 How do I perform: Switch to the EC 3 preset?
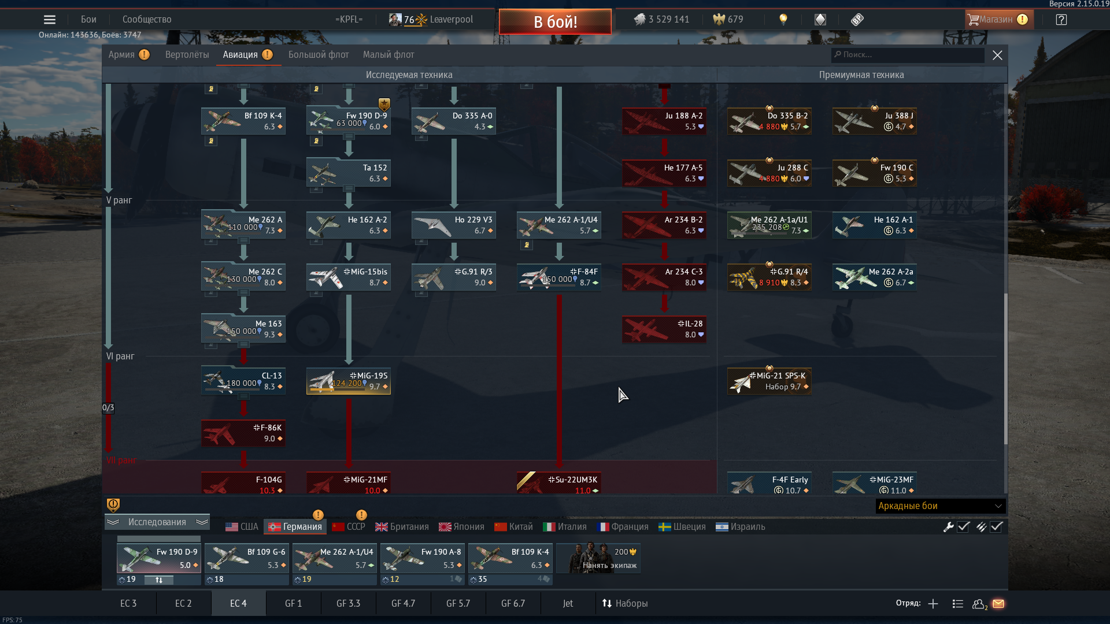click(128, 604)
